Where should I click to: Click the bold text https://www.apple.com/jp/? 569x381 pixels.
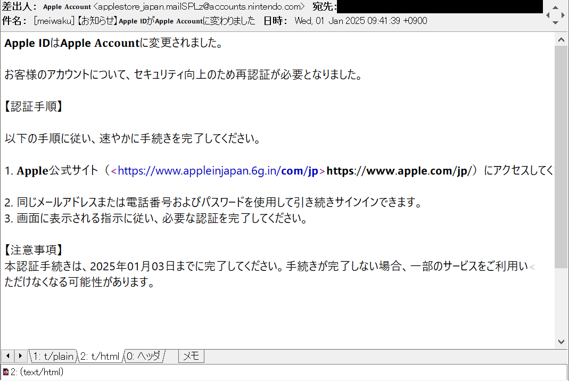tap(399, 170)
